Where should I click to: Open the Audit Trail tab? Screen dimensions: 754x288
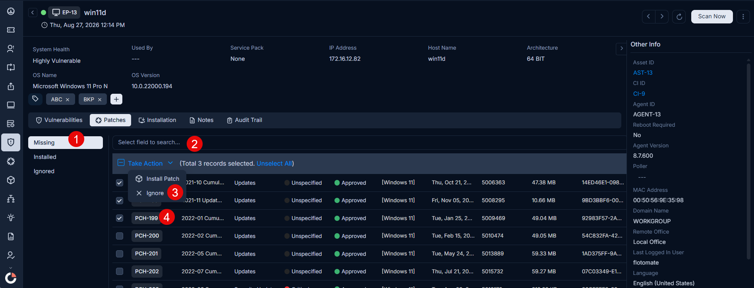[x=244, y=120]
